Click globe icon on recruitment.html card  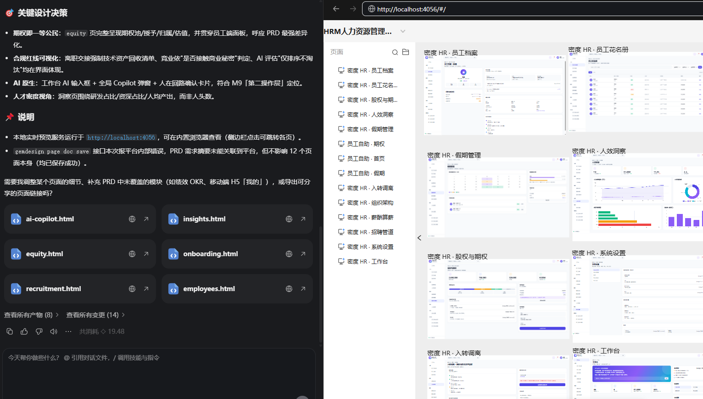132,289
